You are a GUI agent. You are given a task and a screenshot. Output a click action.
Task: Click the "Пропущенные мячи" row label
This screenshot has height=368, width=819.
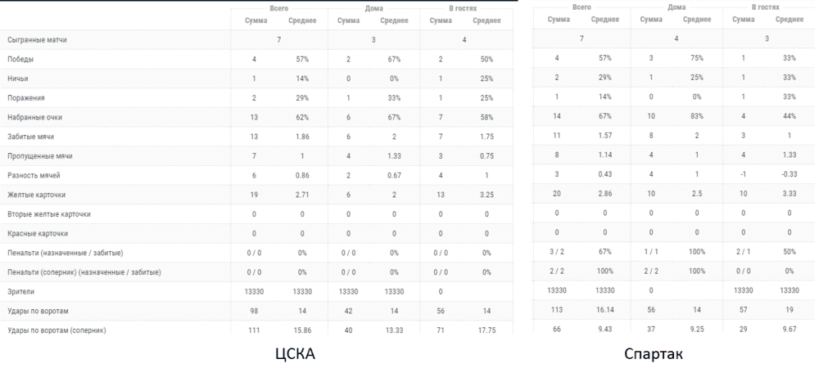pos(38,155)
